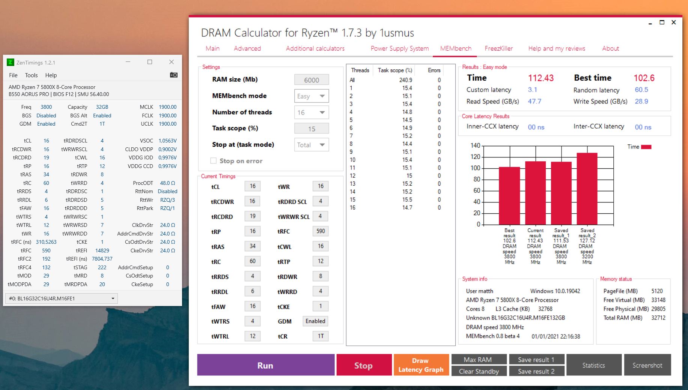Click the Save result 1 button
The image size is (688, 390).
[537, 360]
